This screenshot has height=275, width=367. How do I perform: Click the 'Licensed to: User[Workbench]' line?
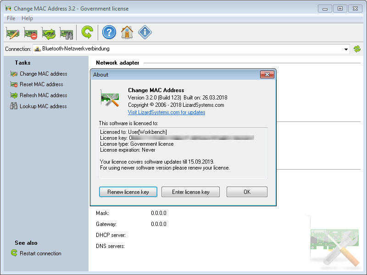pyautogui.click(x=133, y=132)
